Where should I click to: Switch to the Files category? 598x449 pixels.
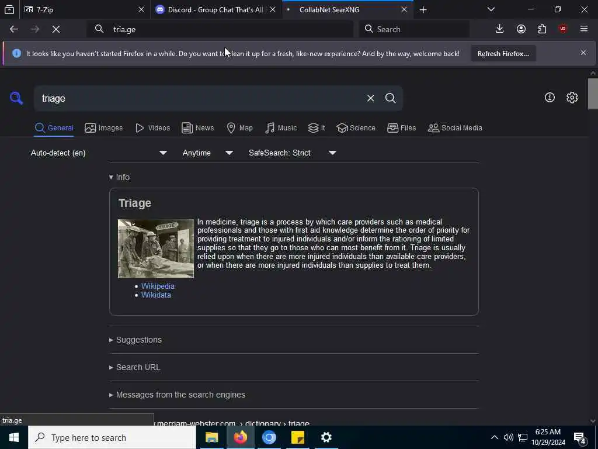point(401,128)
